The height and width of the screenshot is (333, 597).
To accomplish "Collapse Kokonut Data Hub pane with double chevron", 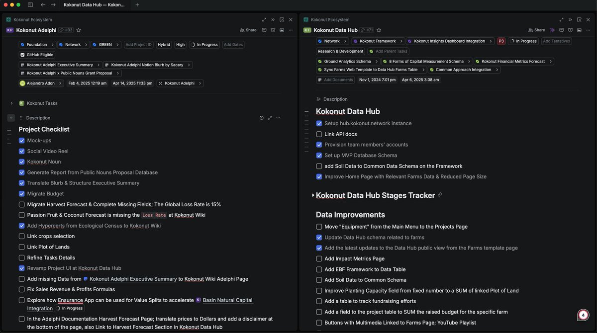I will 570,19.
